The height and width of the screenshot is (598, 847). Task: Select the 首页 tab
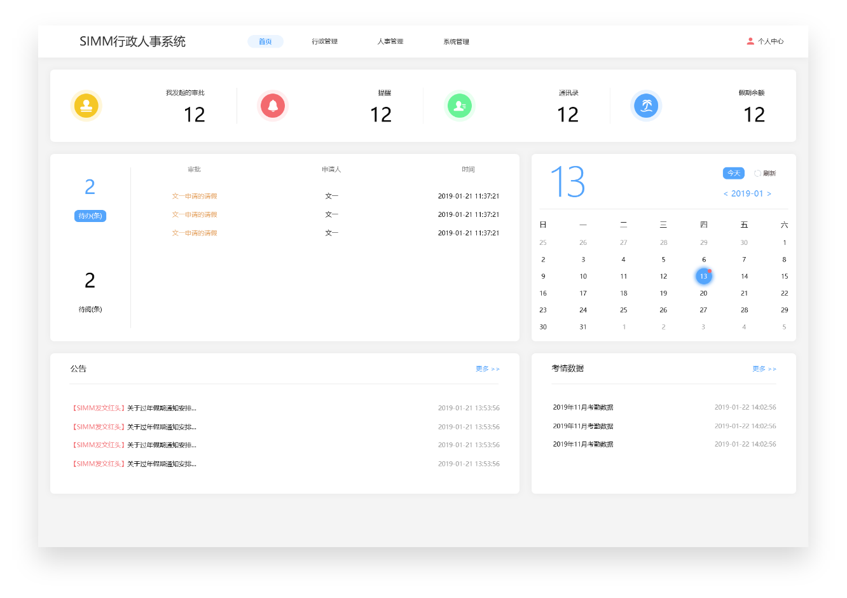[x=265, y=41]
